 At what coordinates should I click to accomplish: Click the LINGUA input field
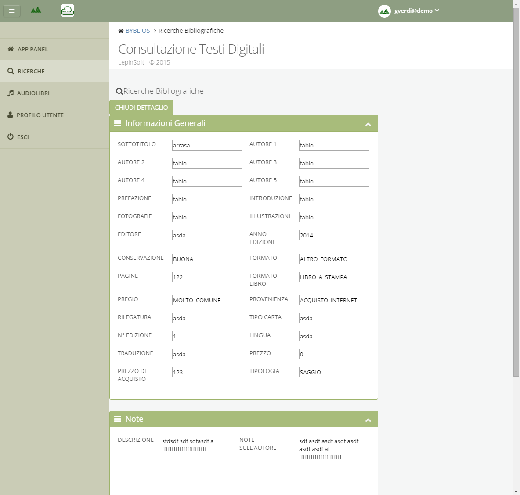click(334, 336)
